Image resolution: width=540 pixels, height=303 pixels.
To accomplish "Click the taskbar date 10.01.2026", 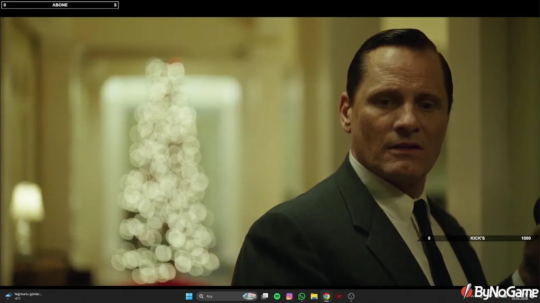I will pos(520,298).
